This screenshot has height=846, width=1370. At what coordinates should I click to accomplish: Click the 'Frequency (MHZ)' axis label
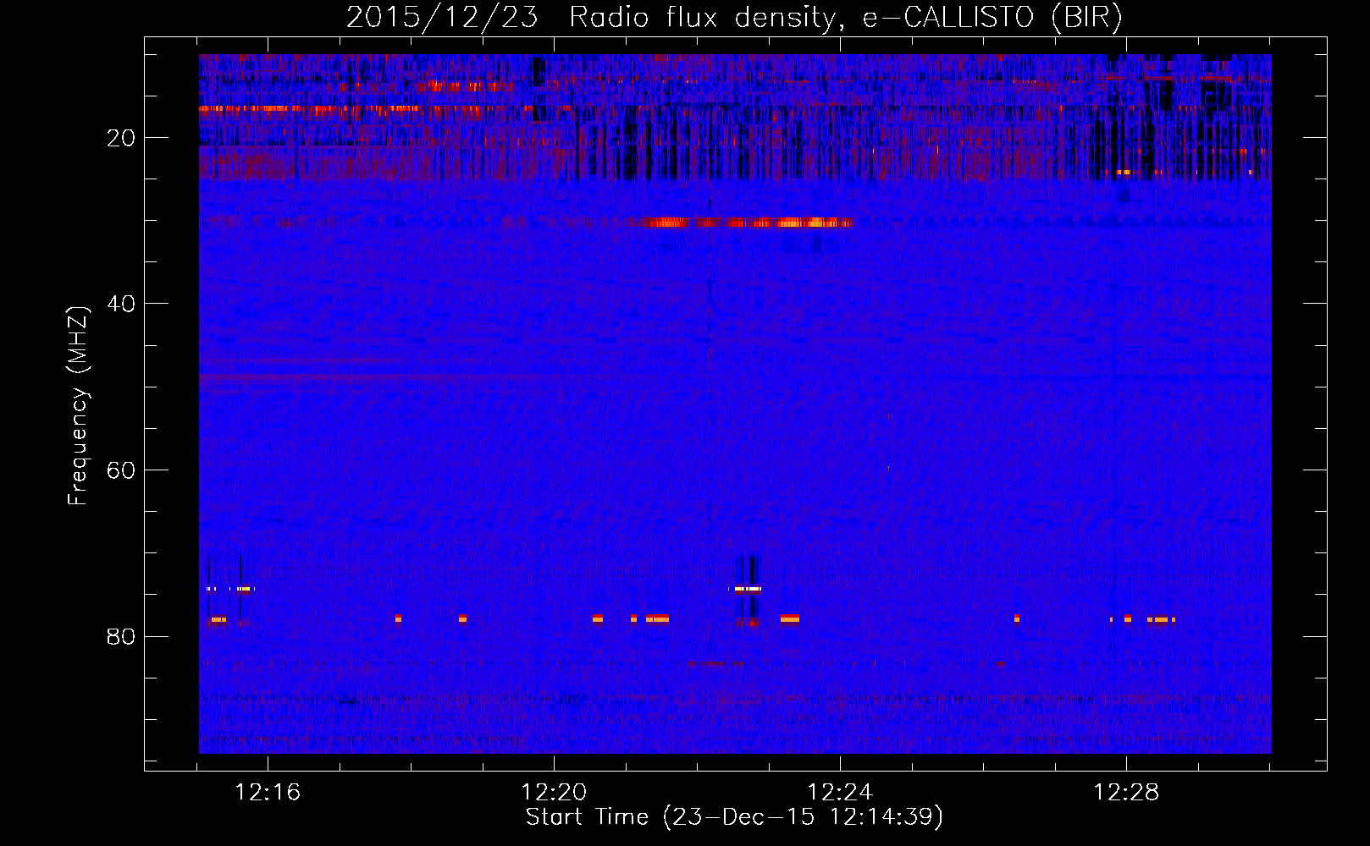point(78,406)
